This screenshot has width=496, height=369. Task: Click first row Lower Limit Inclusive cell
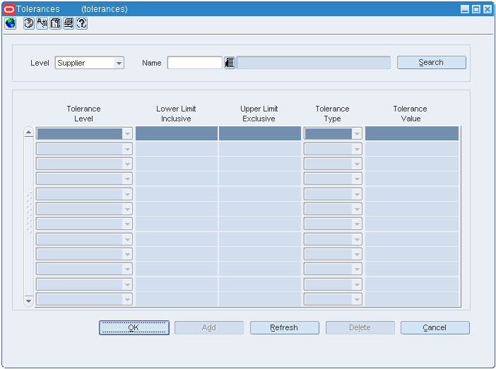tap(177, 133)
